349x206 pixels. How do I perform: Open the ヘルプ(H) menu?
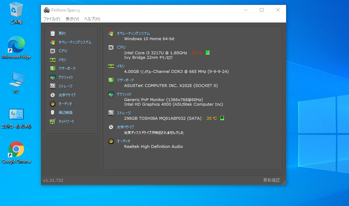coord(92,19)
